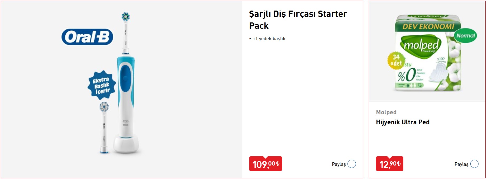Click the yellow '34 adet' badge
Image resolution: width=488 pixels, height=179 pixels.
coord(396,60)
